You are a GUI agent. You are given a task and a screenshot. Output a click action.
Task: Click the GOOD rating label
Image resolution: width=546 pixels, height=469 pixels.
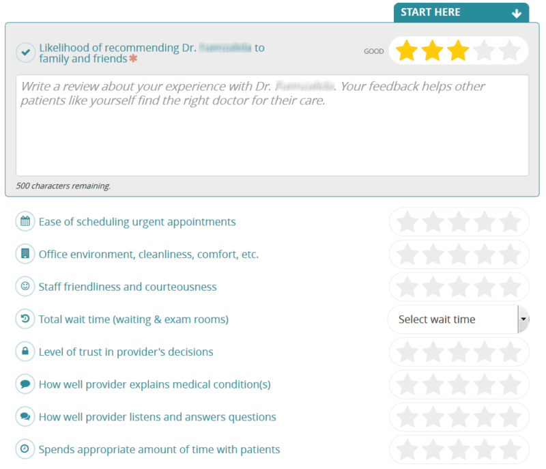pyautogui.click(x=373, y=51)
